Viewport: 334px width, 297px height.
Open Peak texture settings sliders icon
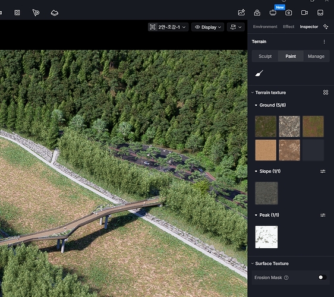pos(323,215)
